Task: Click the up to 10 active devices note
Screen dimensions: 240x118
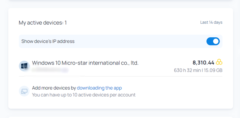Action: [84, 95]
